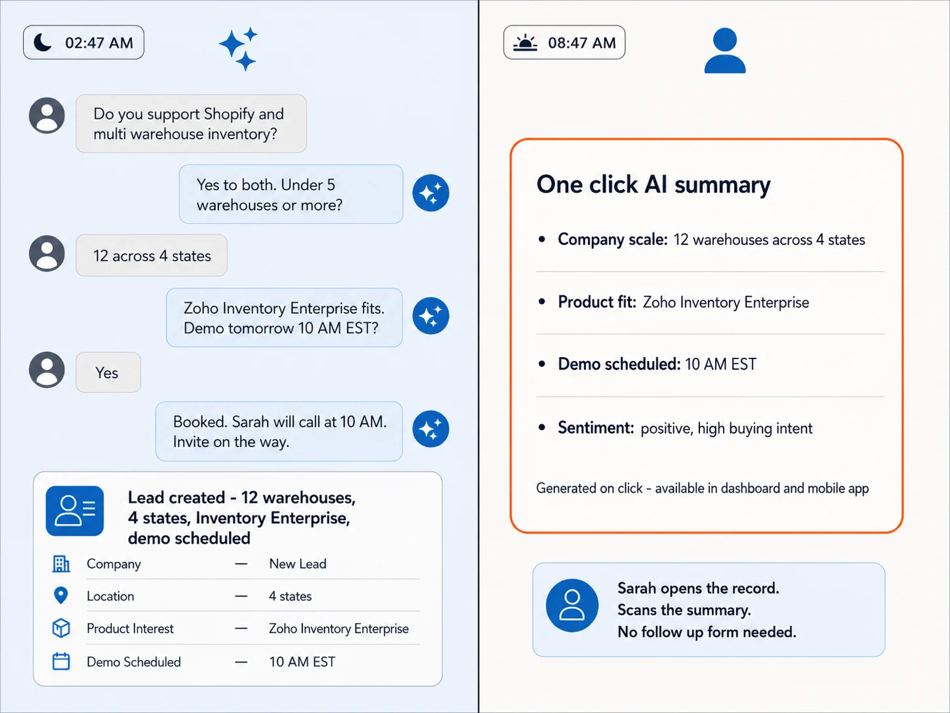This screenshot has width=950, height=713.
Task: Open the 'Do you support Shopify' message bubble
Action: pyautogui.click(x=191, y=123)
